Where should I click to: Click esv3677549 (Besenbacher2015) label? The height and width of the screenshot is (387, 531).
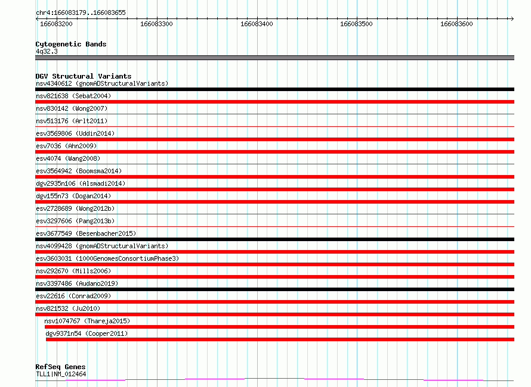click(x=86, y=233)
